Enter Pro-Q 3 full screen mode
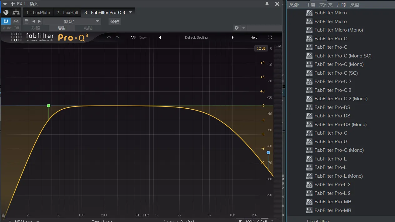 point(270,37)
